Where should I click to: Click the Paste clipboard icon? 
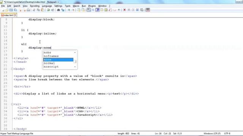[42, 10]
